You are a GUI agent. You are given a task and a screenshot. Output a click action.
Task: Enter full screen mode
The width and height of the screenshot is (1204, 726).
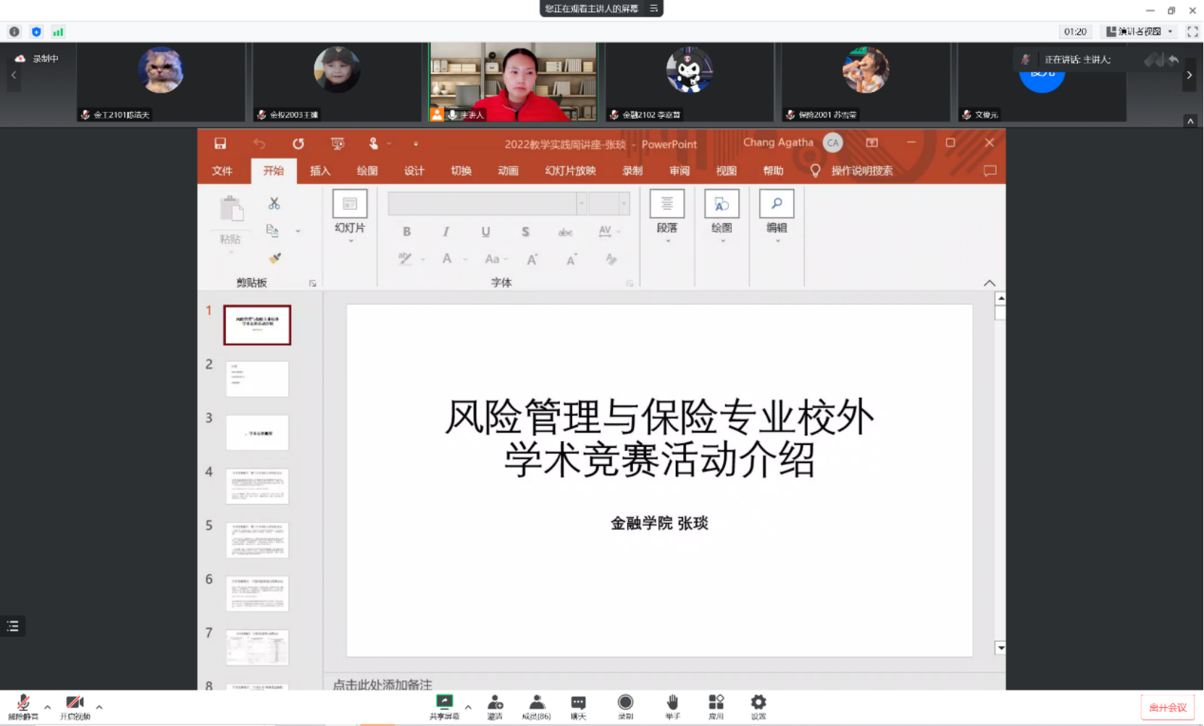(1192, 32)
